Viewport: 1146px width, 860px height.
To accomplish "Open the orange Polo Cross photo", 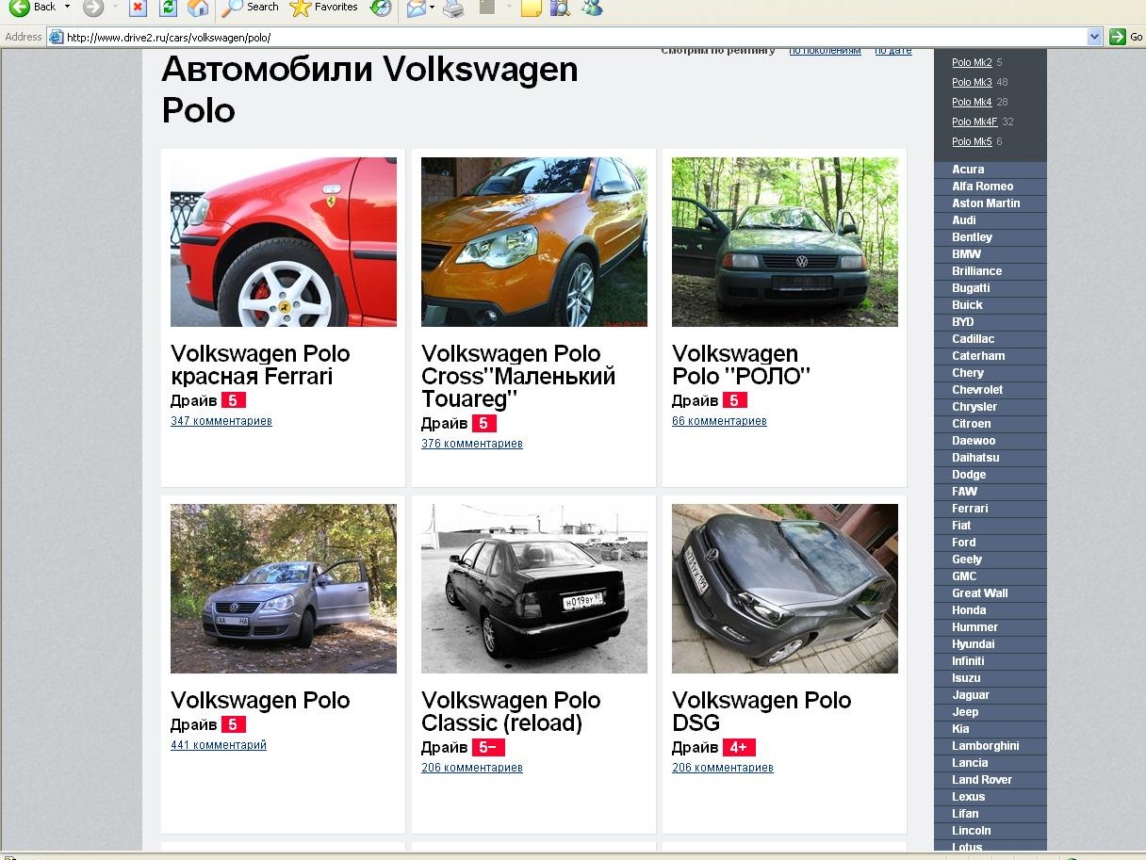I will point(534,242).
